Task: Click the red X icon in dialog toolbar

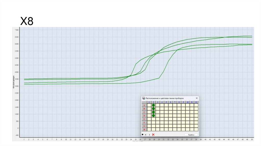Action: tap(153, 135)
